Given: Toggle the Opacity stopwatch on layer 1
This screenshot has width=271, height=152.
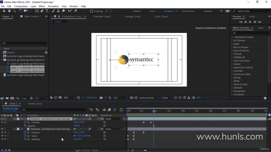Looking at the screenshot, I should point(25,126).
